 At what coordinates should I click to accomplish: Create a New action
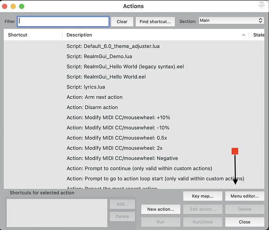[x=160, y=209]
